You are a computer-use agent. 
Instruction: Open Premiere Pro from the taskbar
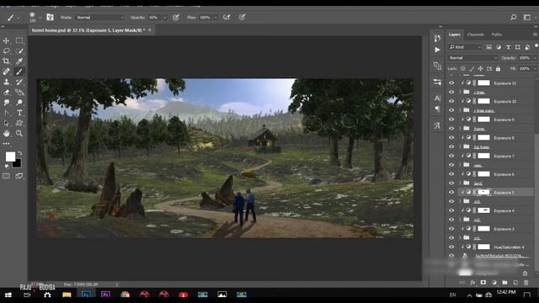point(105,295)
